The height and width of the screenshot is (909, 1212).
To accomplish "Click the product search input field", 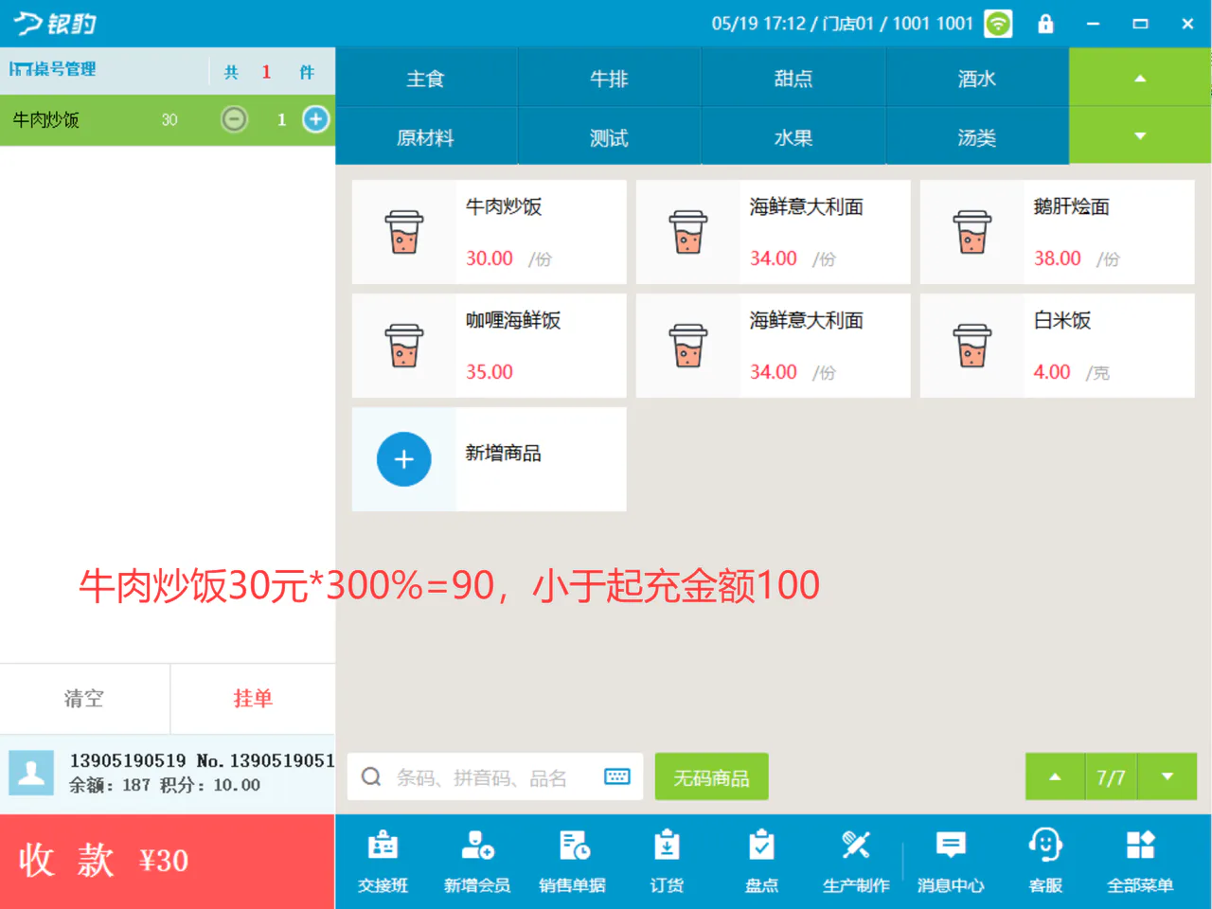I will coord(495,776).
